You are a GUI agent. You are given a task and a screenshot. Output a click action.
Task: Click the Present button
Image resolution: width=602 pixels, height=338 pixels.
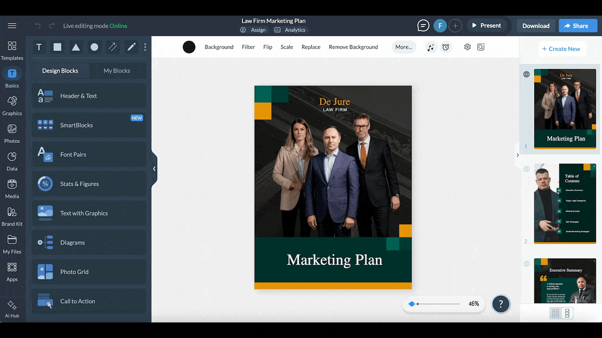[487, 26]
